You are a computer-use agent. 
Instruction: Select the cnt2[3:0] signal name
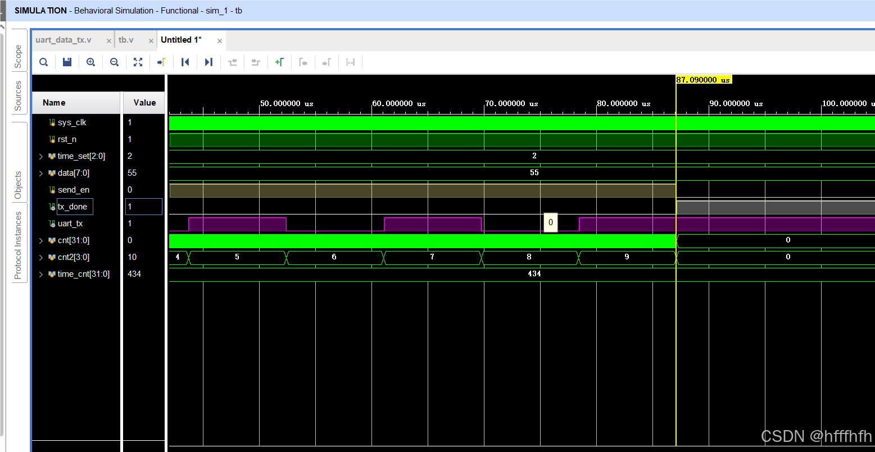pos(73,257)
